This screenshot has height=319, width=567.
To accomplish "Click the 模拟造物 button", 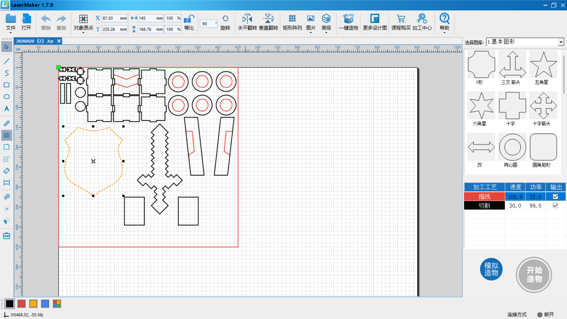I will point(491,269).
